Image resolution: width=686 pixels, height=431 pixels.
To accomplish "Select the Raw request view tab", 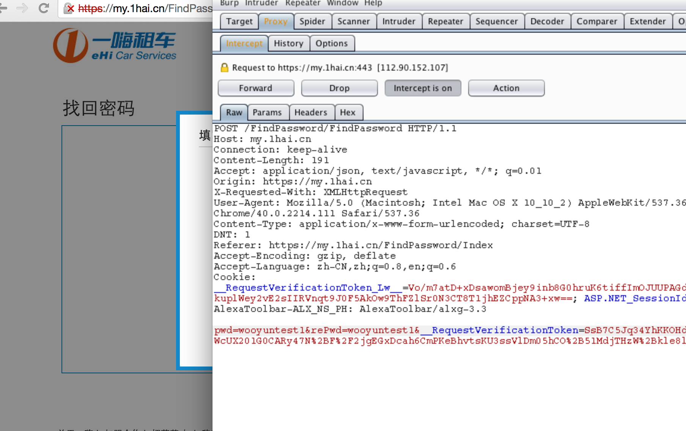I will pos(234,112).
